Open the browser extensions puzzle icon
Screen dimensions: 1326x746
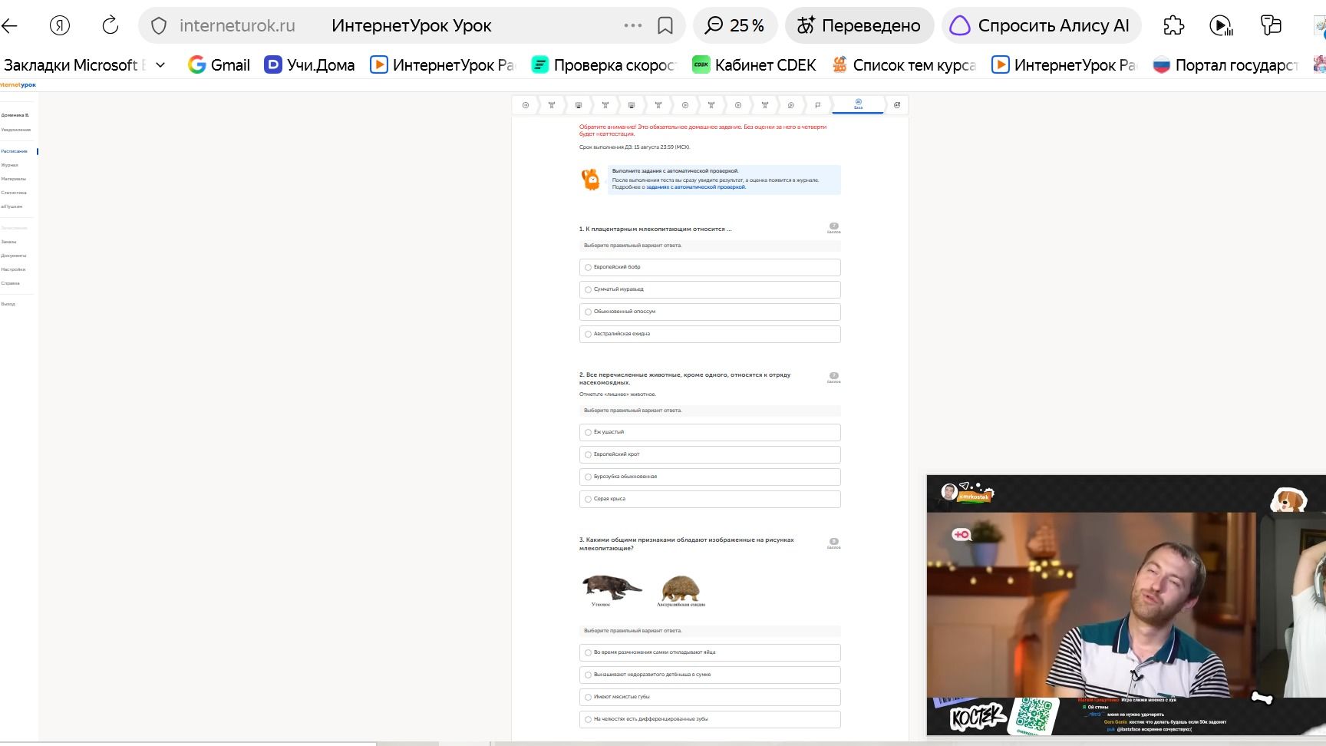click(1173, 25)
